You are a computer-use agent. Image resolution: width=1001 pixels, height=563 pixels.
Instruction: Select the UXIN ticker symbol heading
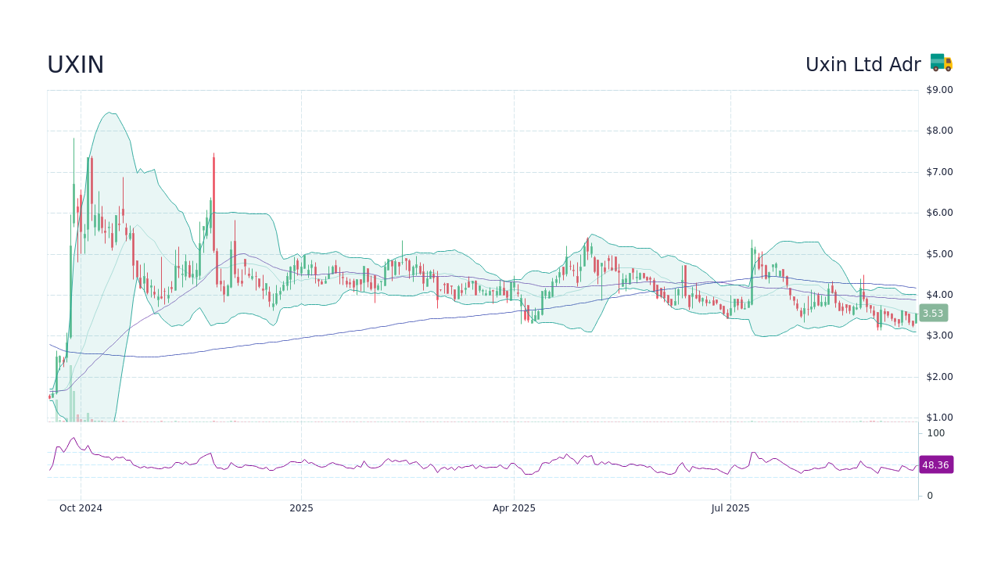point(75,64)
